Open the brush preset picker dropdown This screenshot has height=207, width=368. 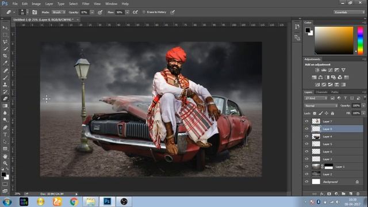[x=27, y=12]
